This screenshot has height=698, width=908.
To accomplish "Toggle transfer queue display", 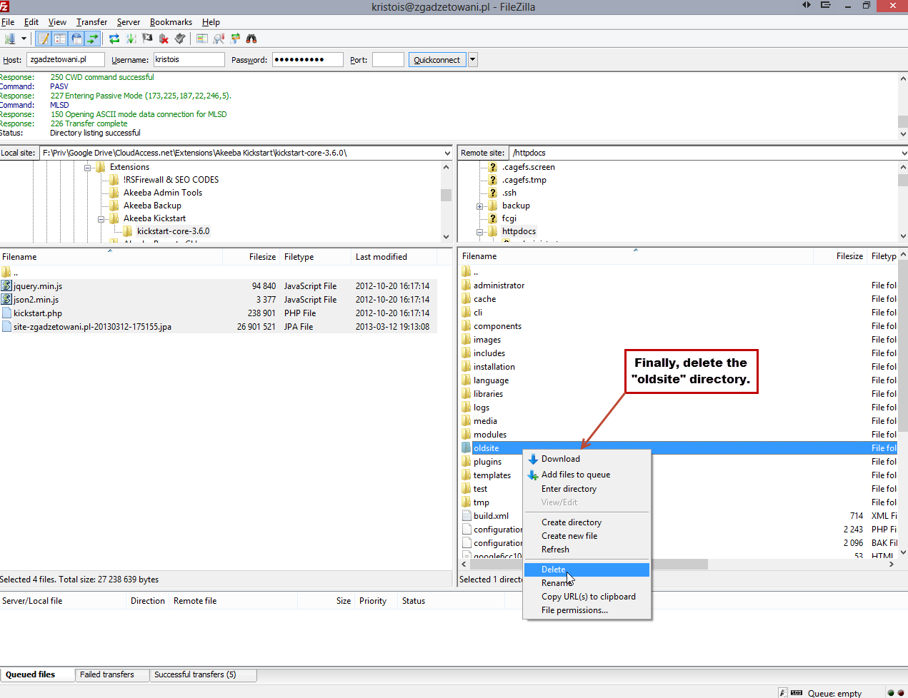I will pos(92,39).
